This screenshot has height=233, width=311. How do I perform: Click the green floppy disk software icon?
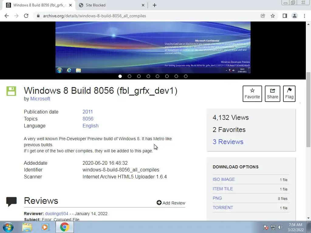pyautogui.click(x=11, y=91)
